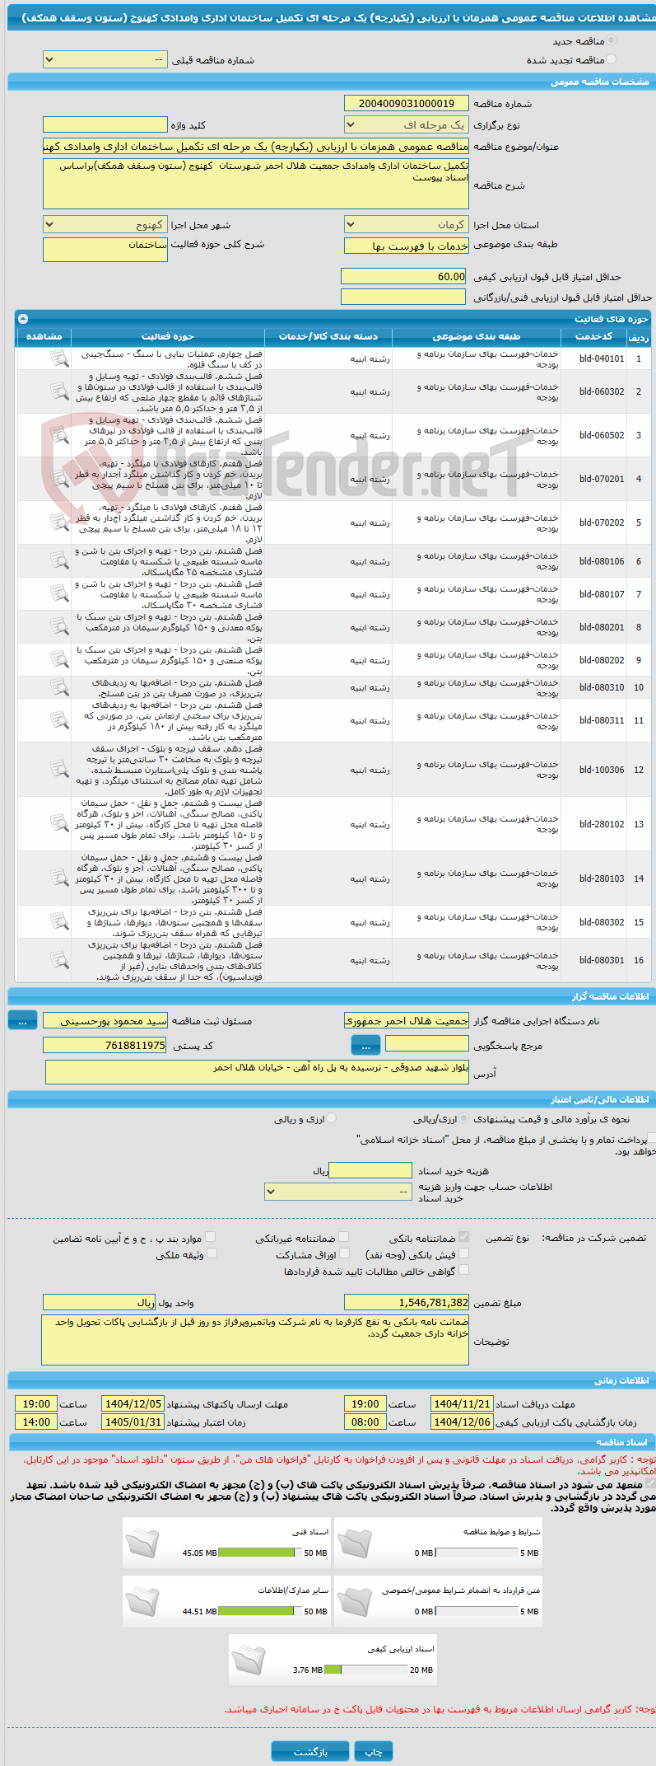Expand the نوع برگزاری dropdown

[407, 125]
